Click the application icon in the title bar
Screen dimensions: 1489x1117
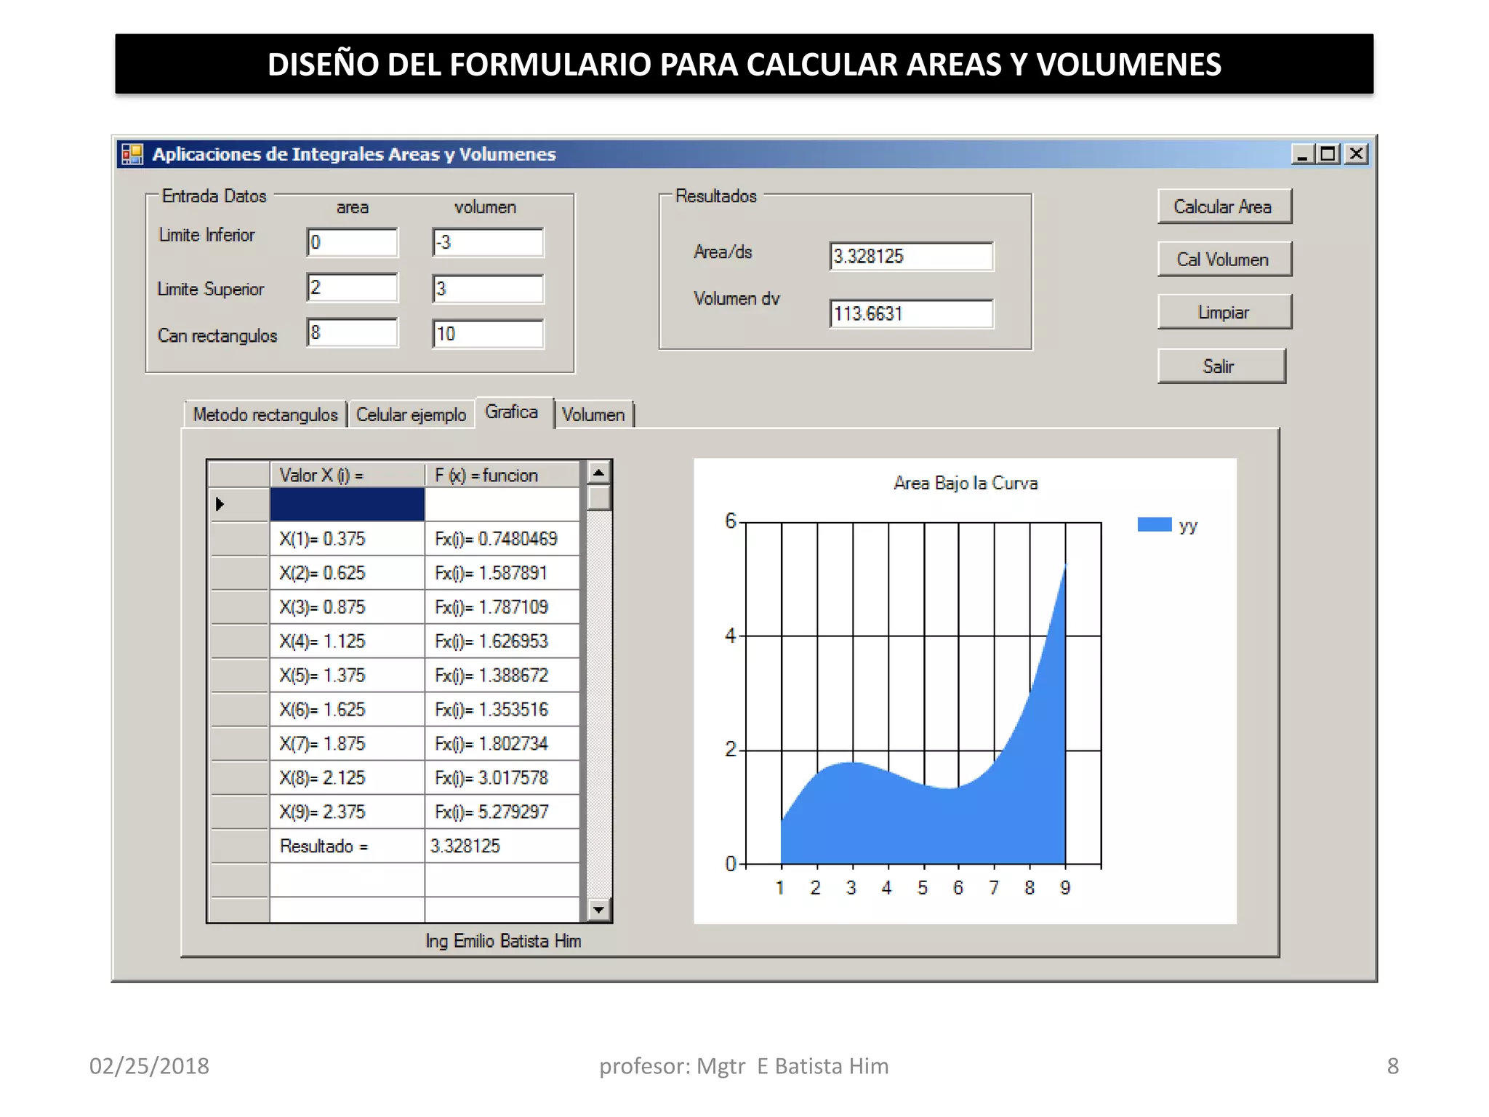(x=132, y=154)
